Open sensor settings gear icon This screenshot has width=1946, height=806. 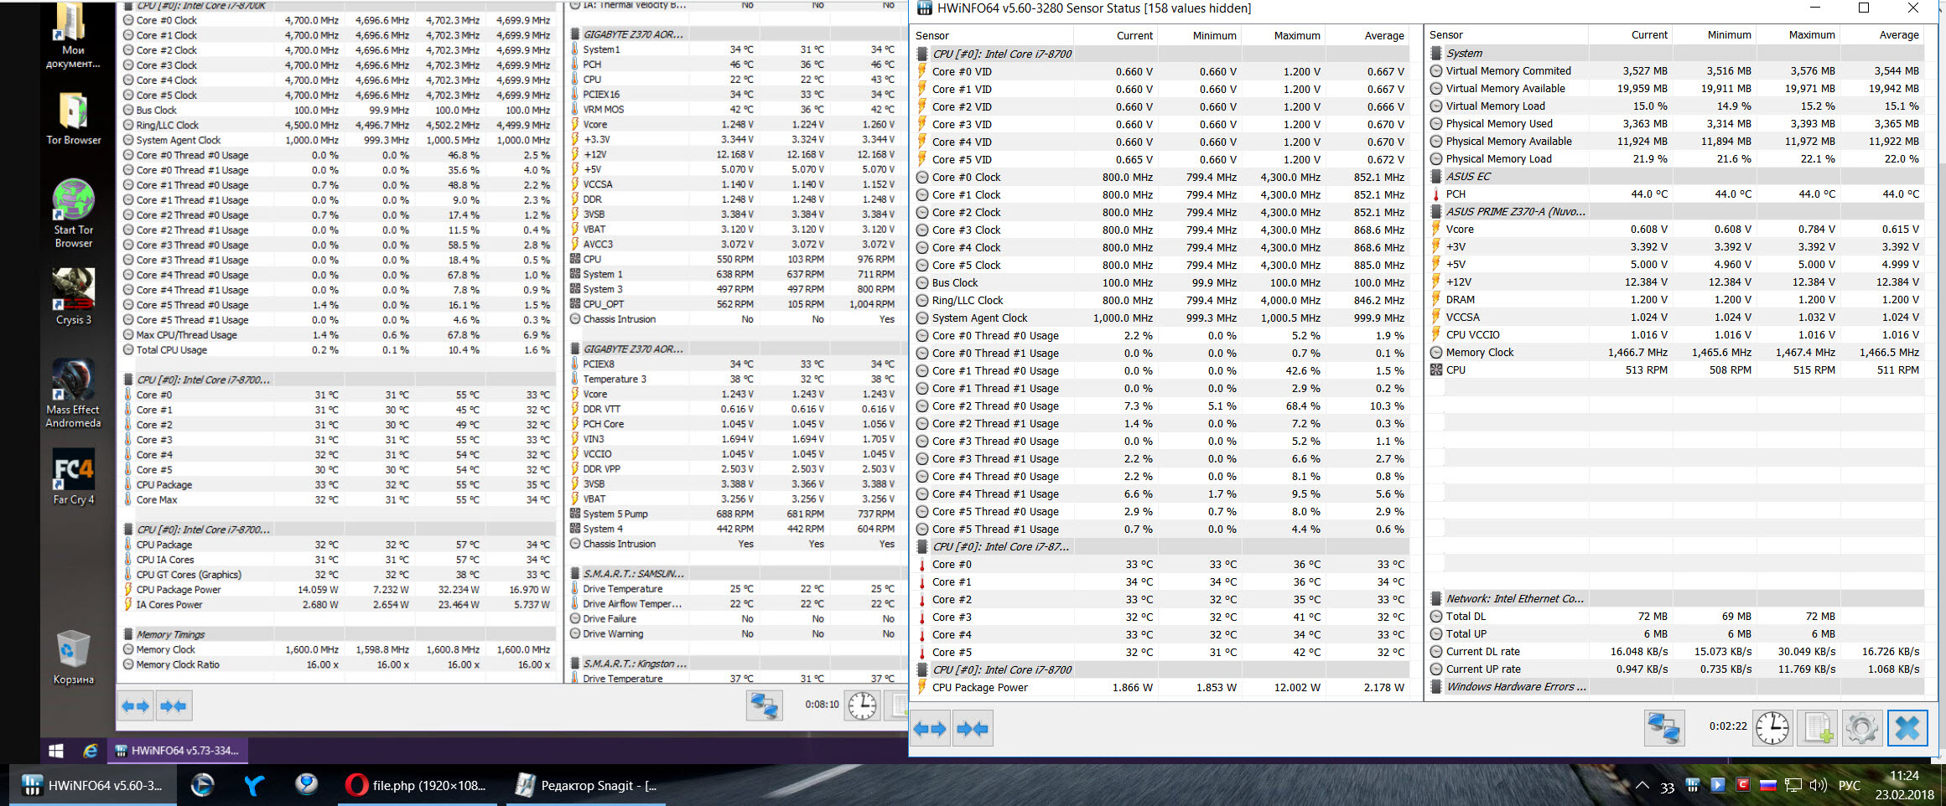(x=1861, y=727)
